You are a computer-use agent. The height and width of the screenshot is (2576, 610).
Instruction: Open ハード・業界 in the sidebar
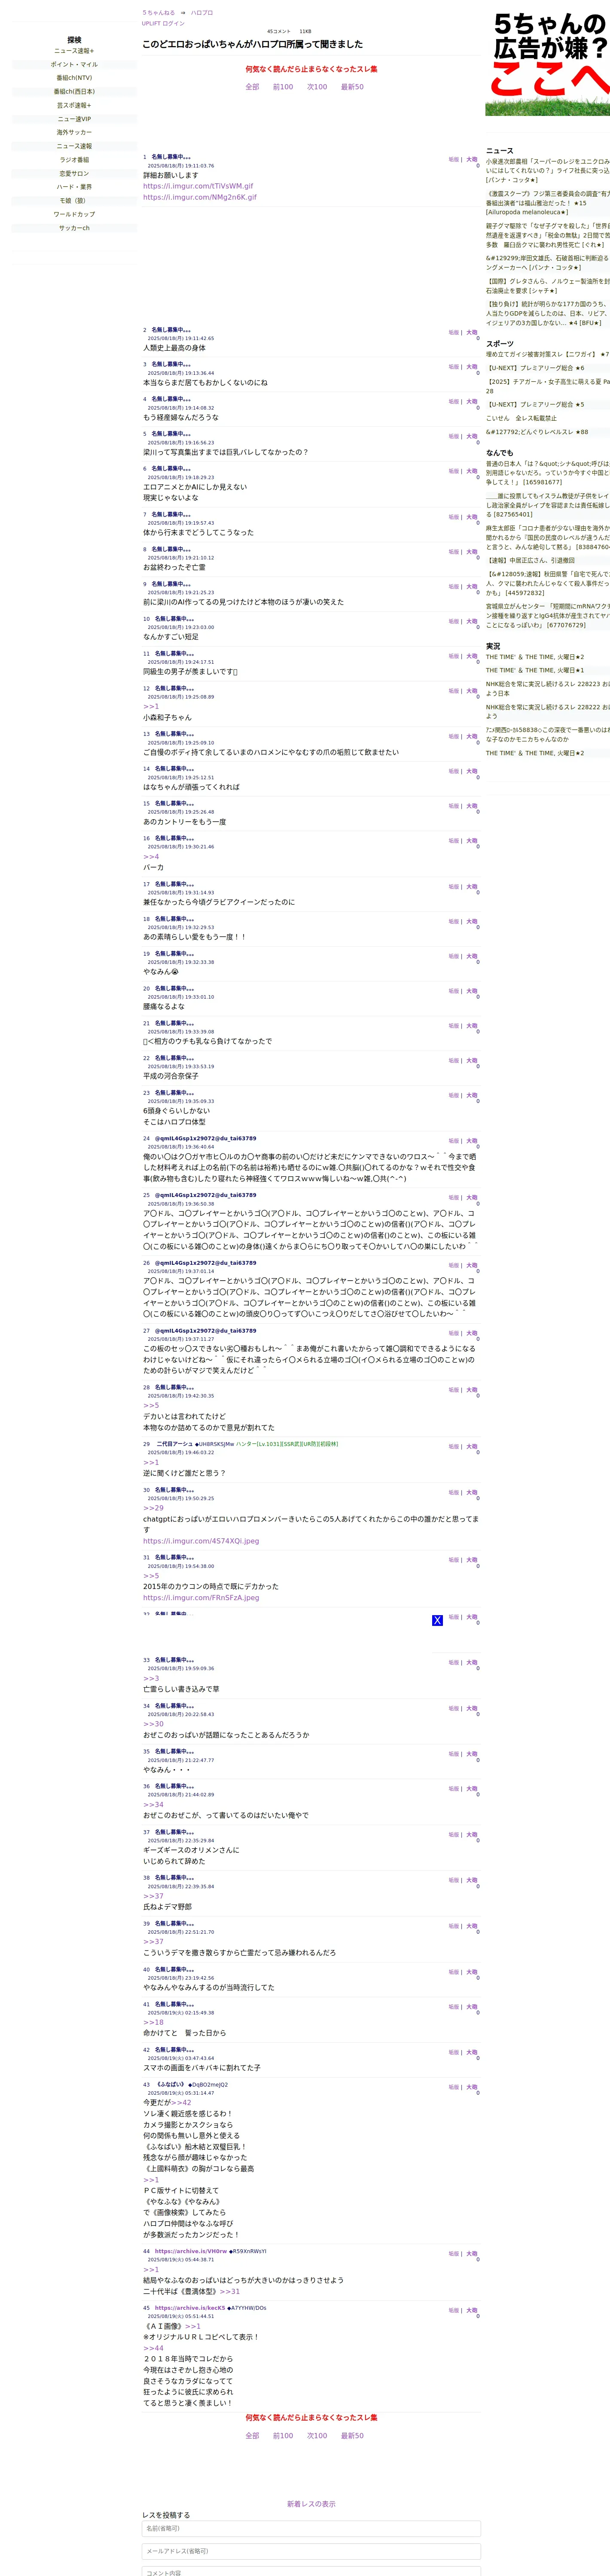74,187
